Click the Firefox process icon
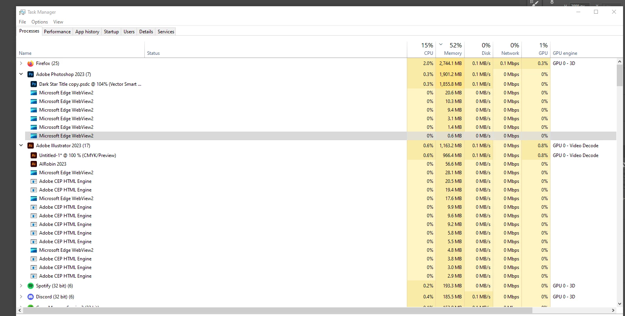The height and width of the screenshot is (316, 625). click(31, 63)
